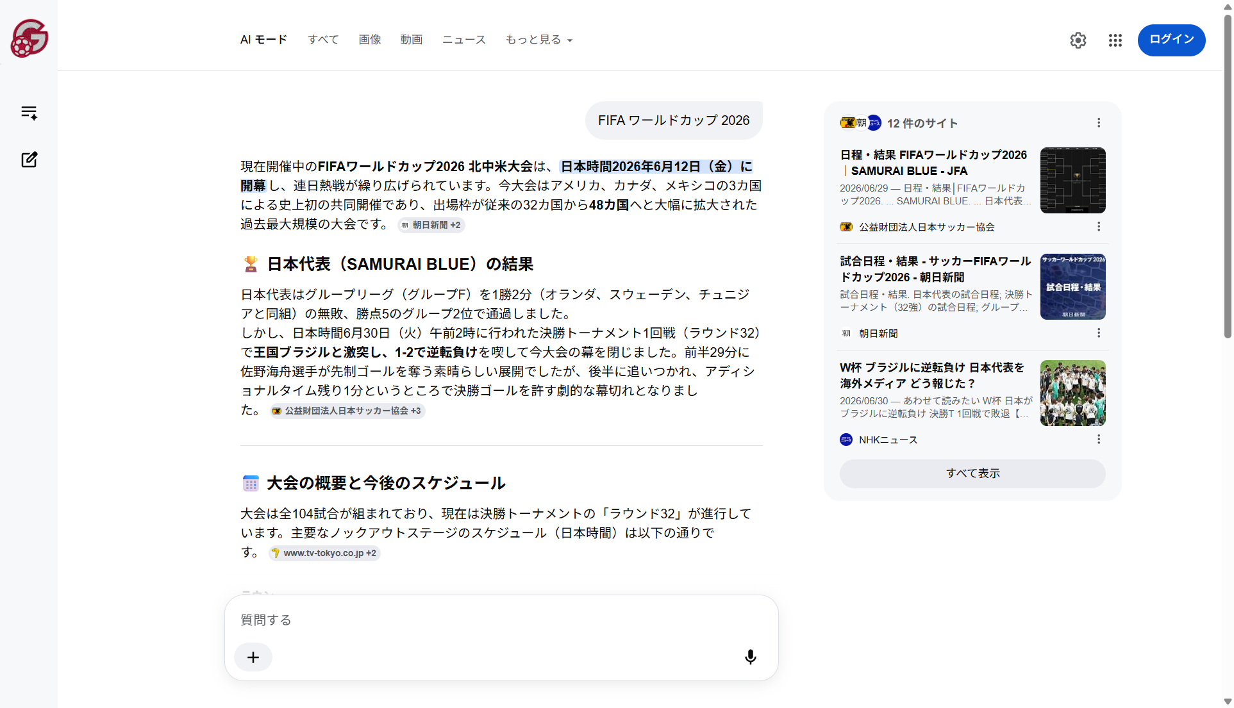Open the AI mode history list icon

click(29, 113)
